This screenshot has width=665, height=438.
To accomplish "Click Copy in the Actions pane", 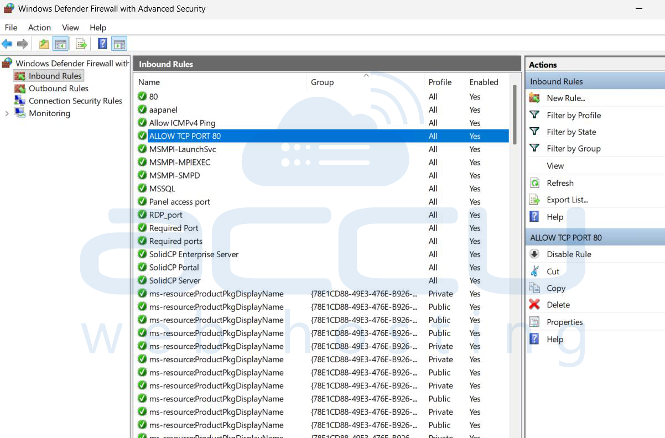I will point(555,288).
